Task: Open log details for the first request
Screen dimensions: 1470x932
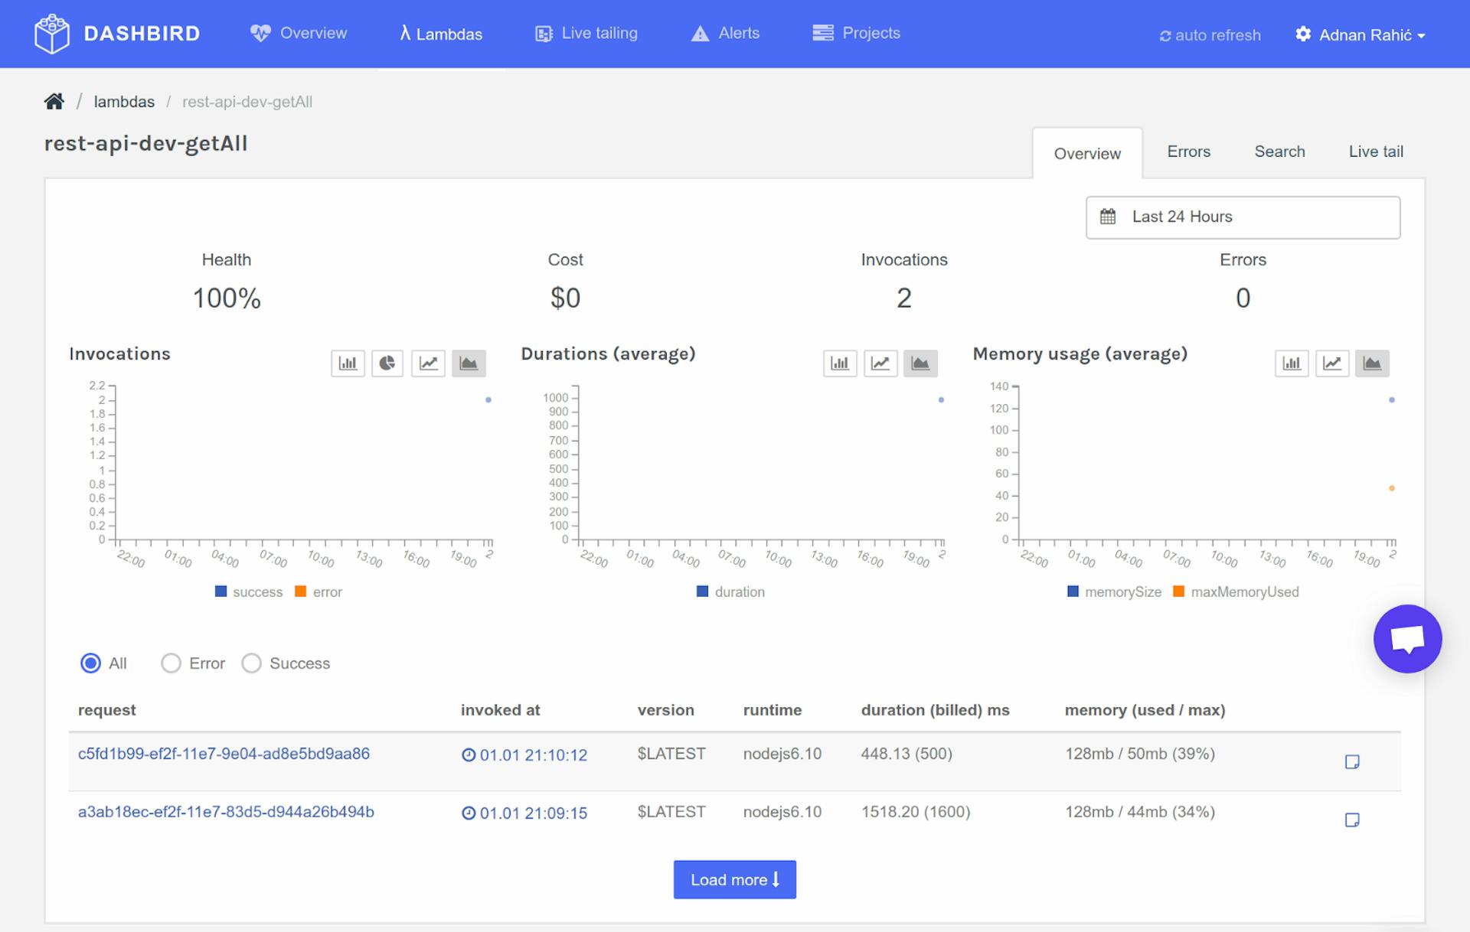Action: point(1352,761)
